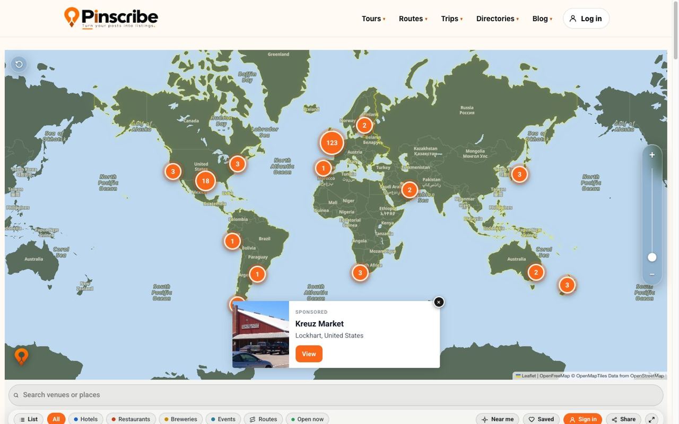Enable the Open now filter
679x424 pixels.
[x=307, y=419]
